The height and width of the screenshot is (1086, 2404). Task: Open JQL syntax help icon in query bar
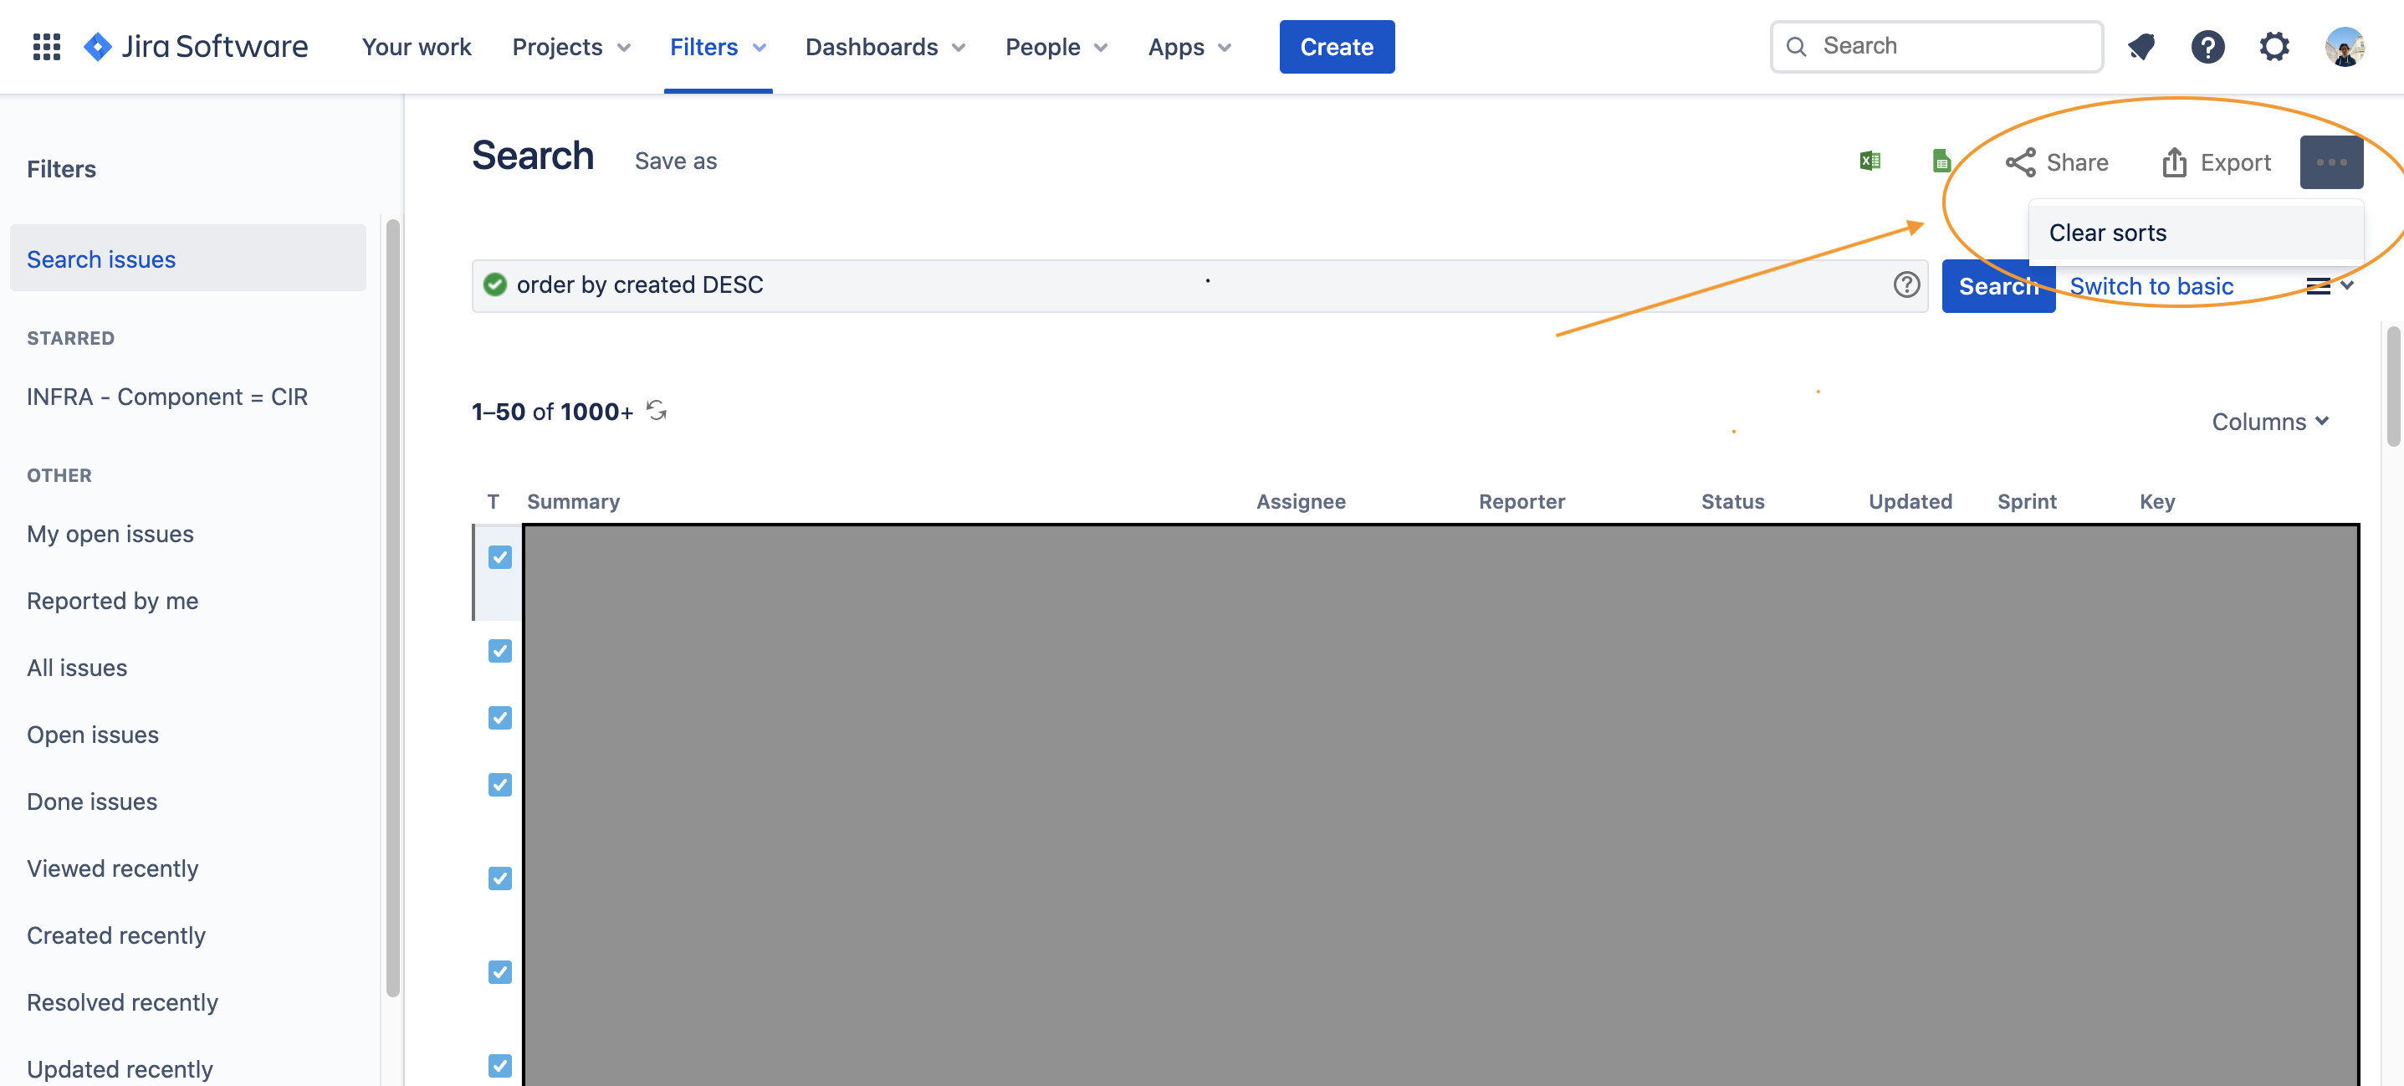pos(1906,284)
